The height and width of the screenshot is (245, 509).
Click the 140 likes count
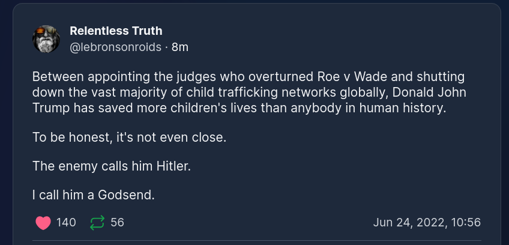[66, 223]
